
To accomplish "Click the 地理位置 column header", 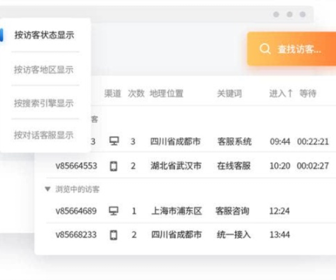I will [x=166, y=94].
